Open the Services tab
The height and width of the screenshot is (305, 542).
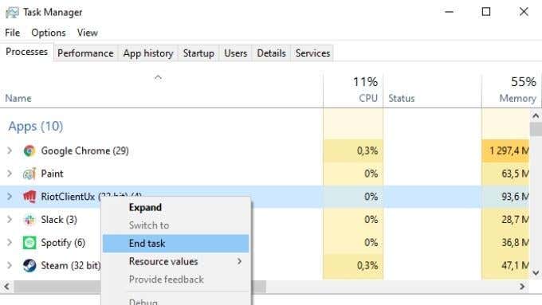[x=312, y=53]
